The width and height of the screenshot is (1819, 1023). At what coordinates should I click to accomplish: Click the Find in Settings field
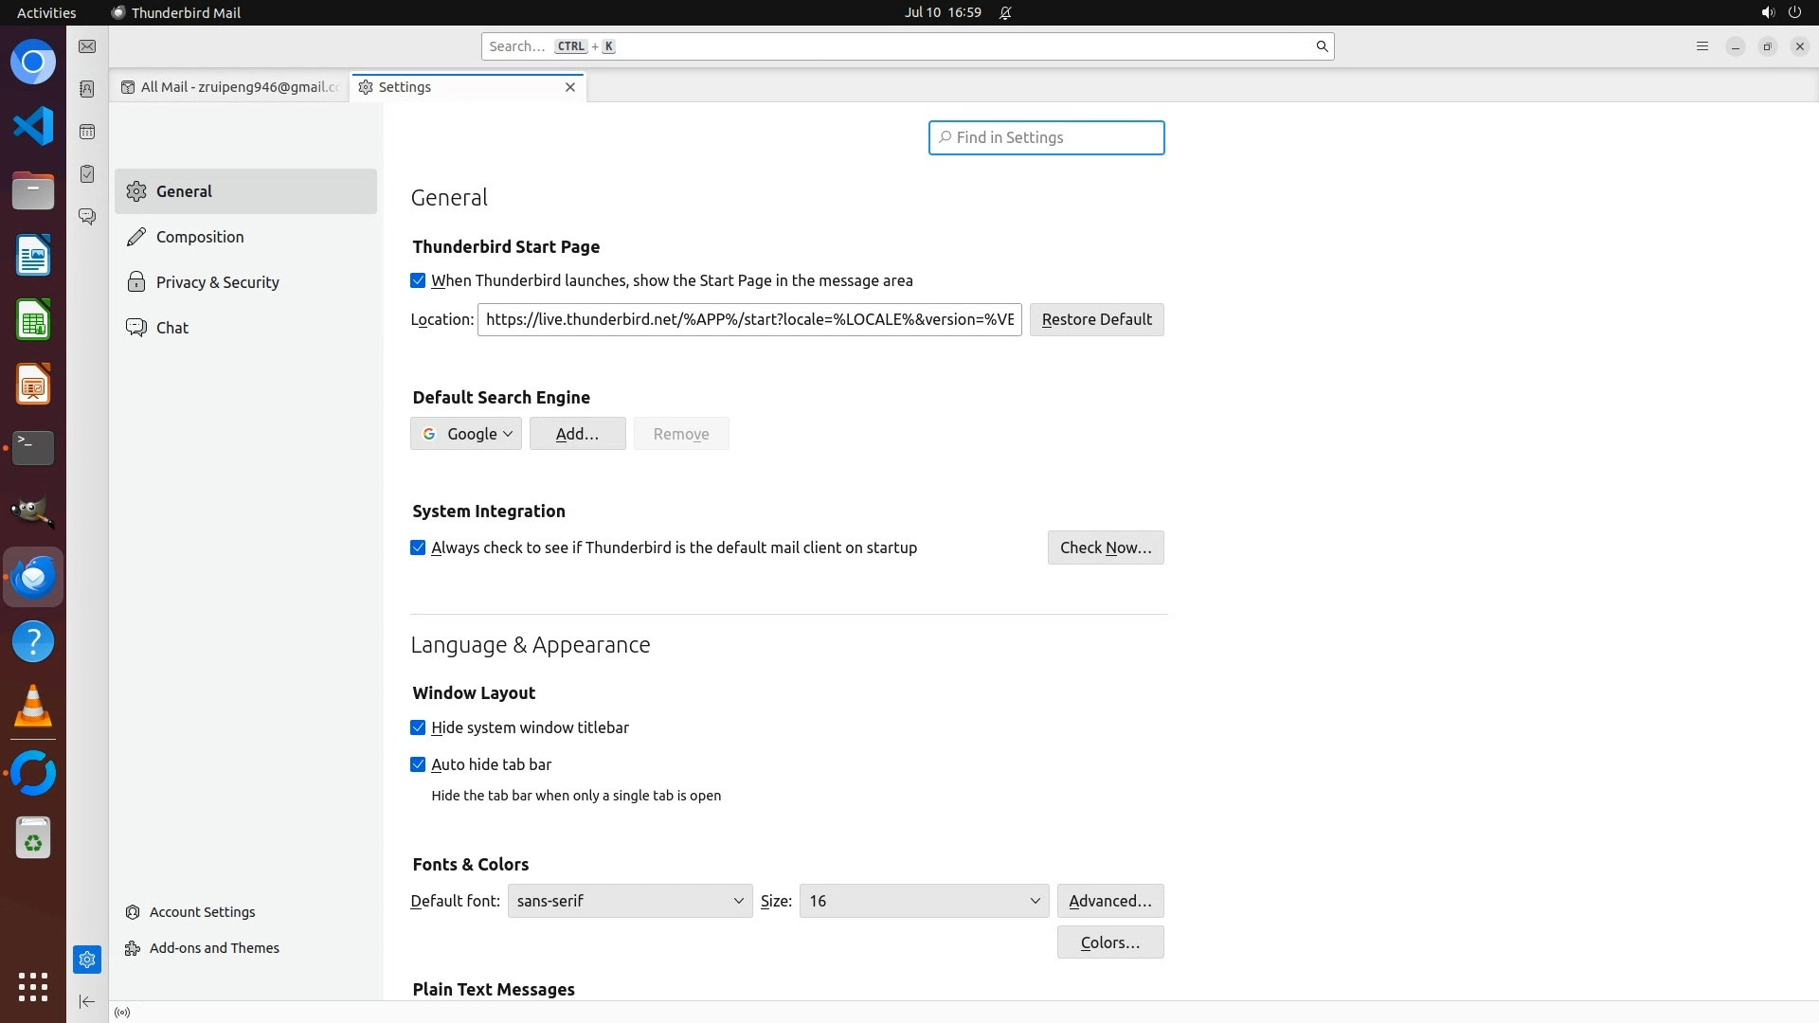tap(1046, 137)
